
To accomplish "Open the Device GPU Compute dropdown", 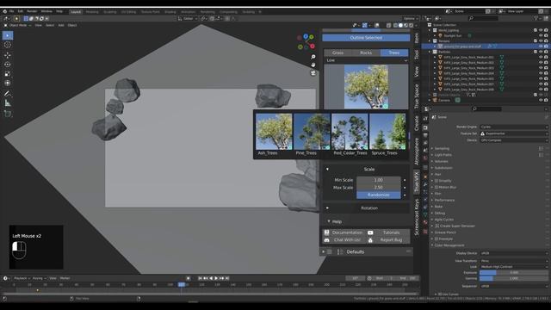I will pos(514,140).
